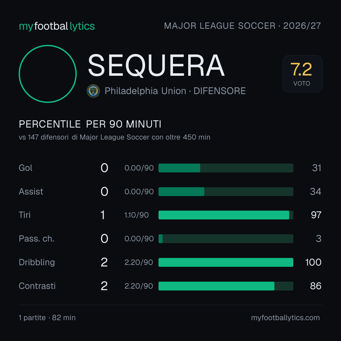Click the Contrasti stat label
Viewport: 341px width, 341px height.
click(37, 286)
